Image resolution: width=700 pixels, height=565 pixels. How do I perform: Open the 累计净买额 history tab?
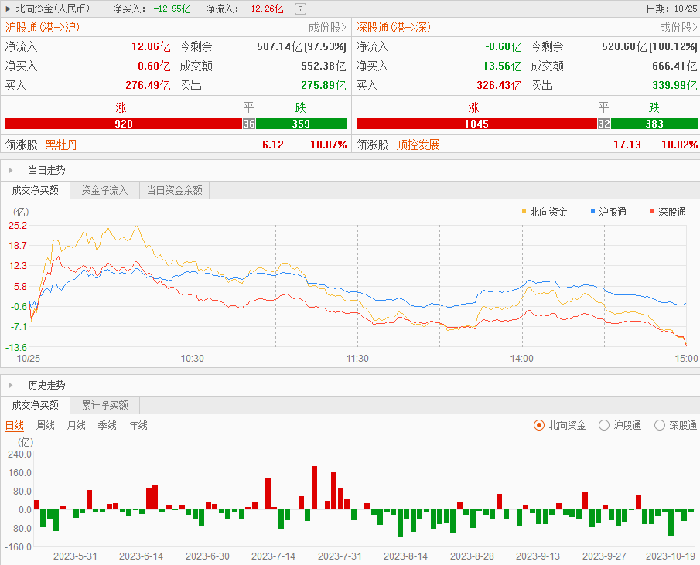[104, 405]
